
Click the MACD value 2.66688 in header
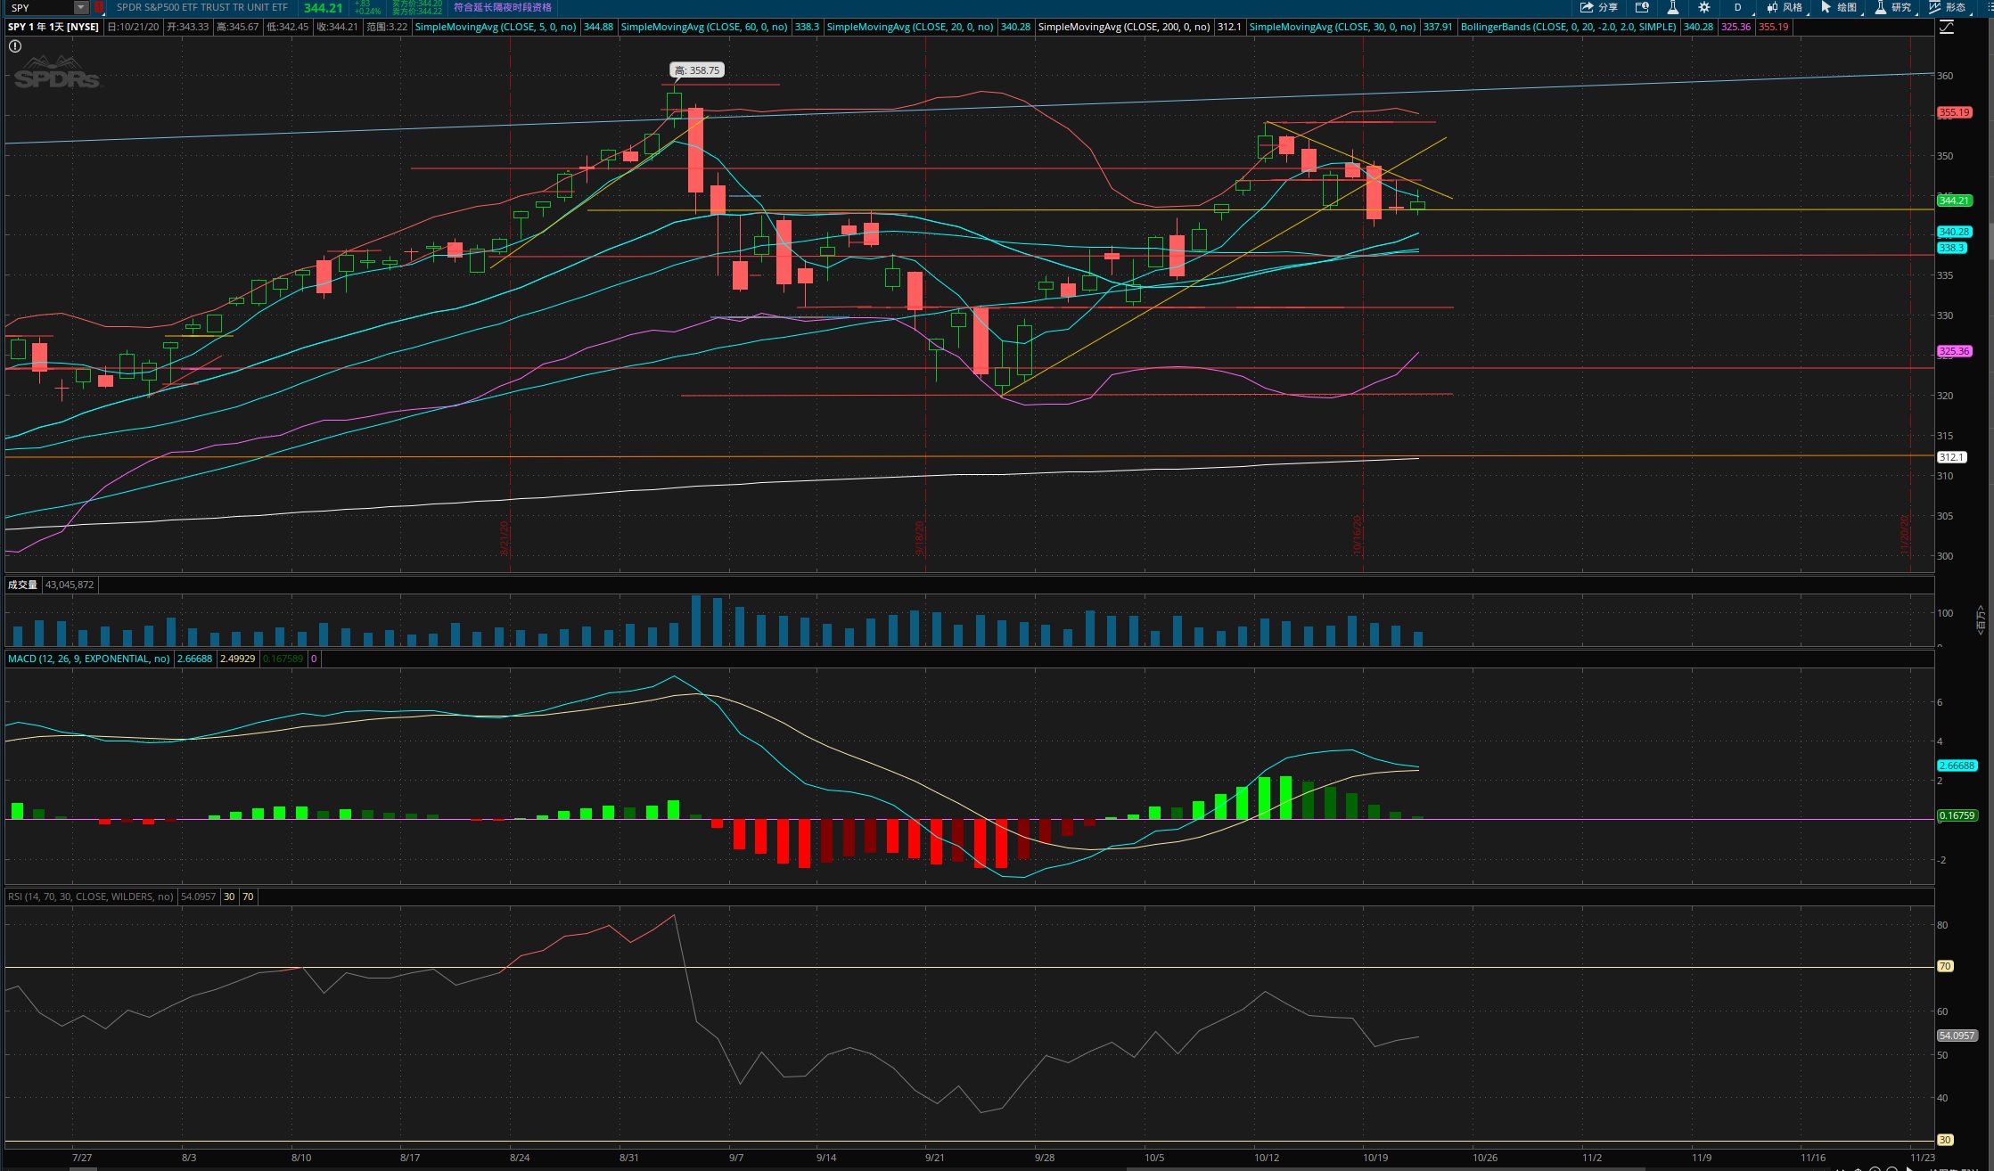click(x=194, y=659)
